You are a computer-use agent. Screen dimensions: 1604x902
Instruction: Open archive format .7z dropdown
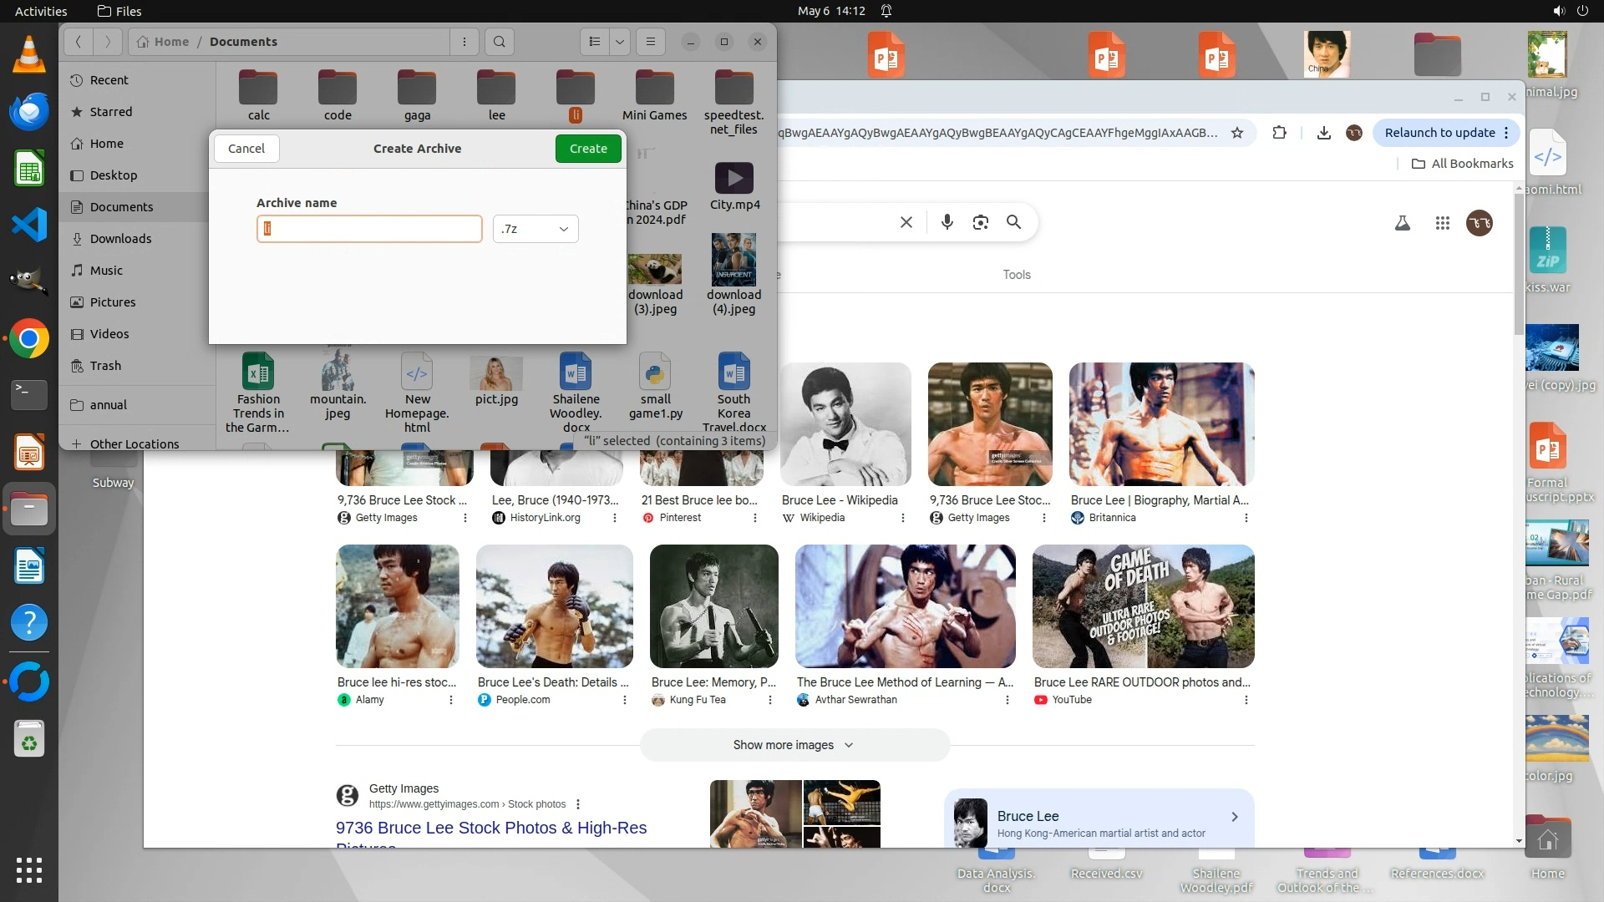coord(536,229)
